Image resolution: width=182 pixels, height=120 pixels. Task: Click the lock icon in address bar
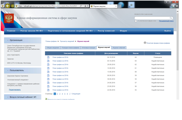click(x=85, y=6)
